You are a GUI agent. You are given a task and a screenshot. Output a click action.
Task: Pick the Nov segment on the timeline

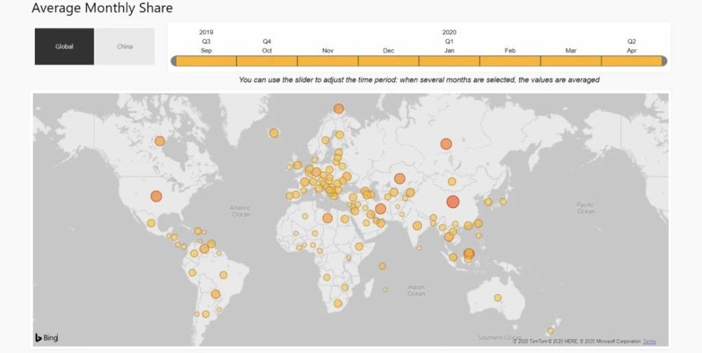(328, 62)
